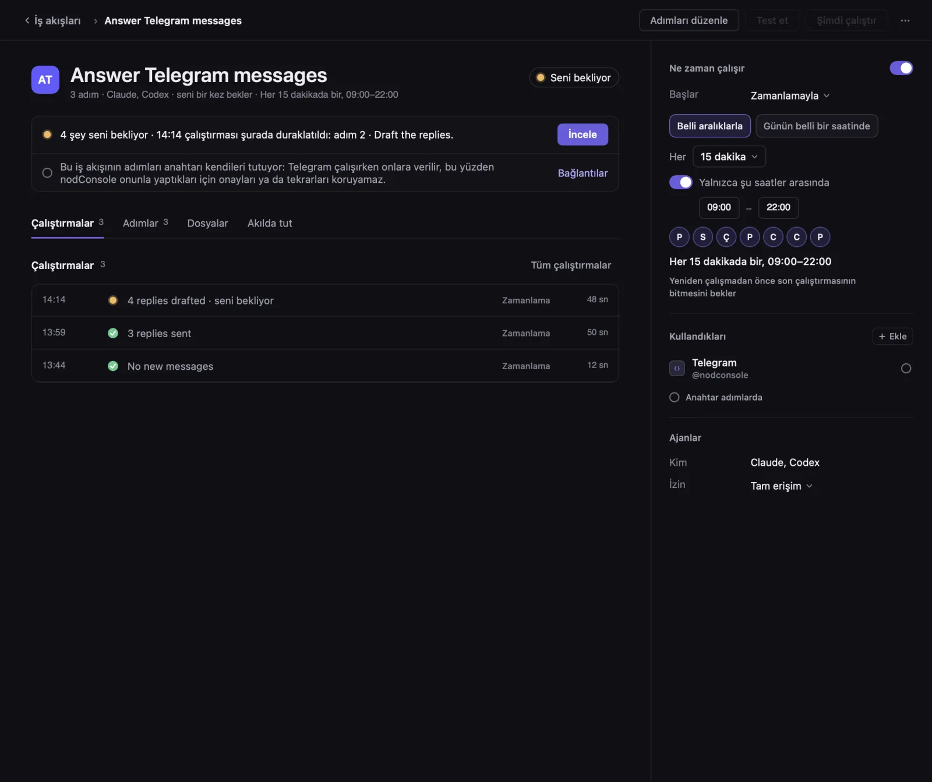Click the Telegram connection icon
Image resolution: width=932 pixels, height=782 pixels.
(677, 369)
